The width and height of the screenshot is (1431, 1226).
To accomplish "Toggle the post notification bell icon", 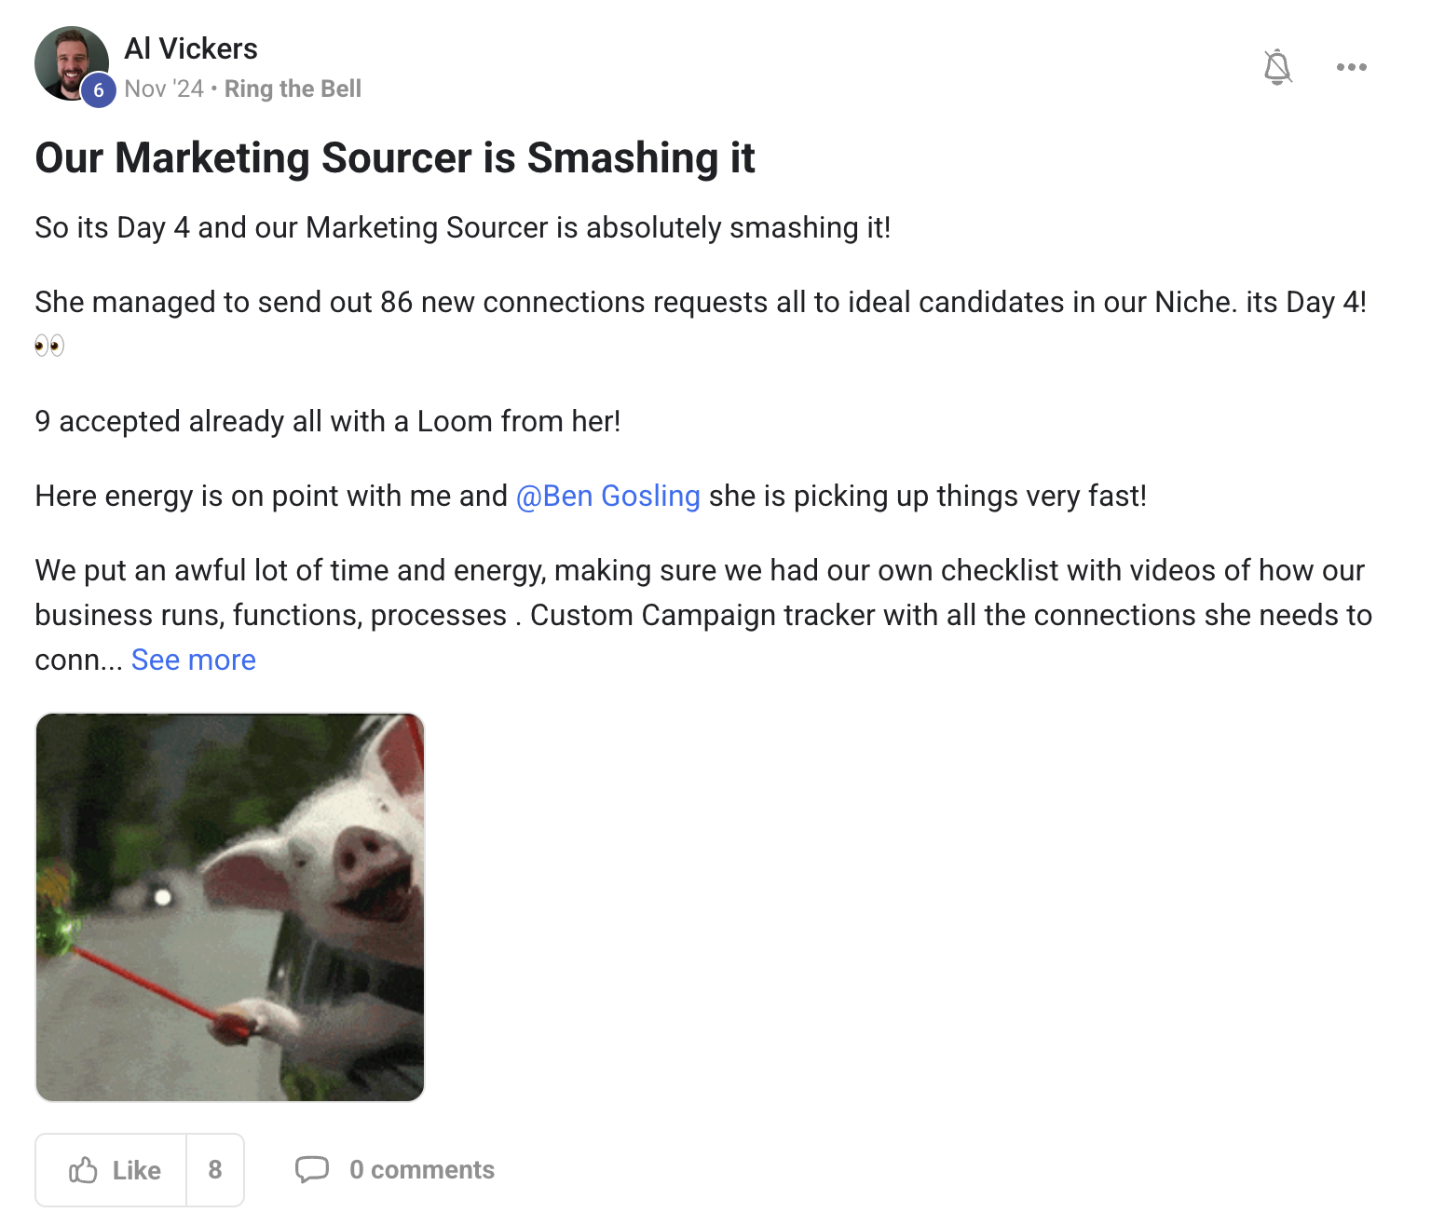I will click(1277, 67).
